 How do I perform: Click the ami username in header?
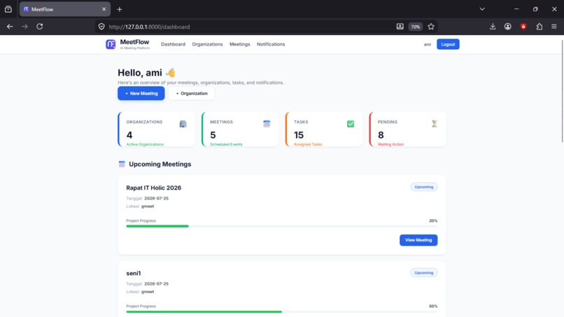click(x=428, y=45)
